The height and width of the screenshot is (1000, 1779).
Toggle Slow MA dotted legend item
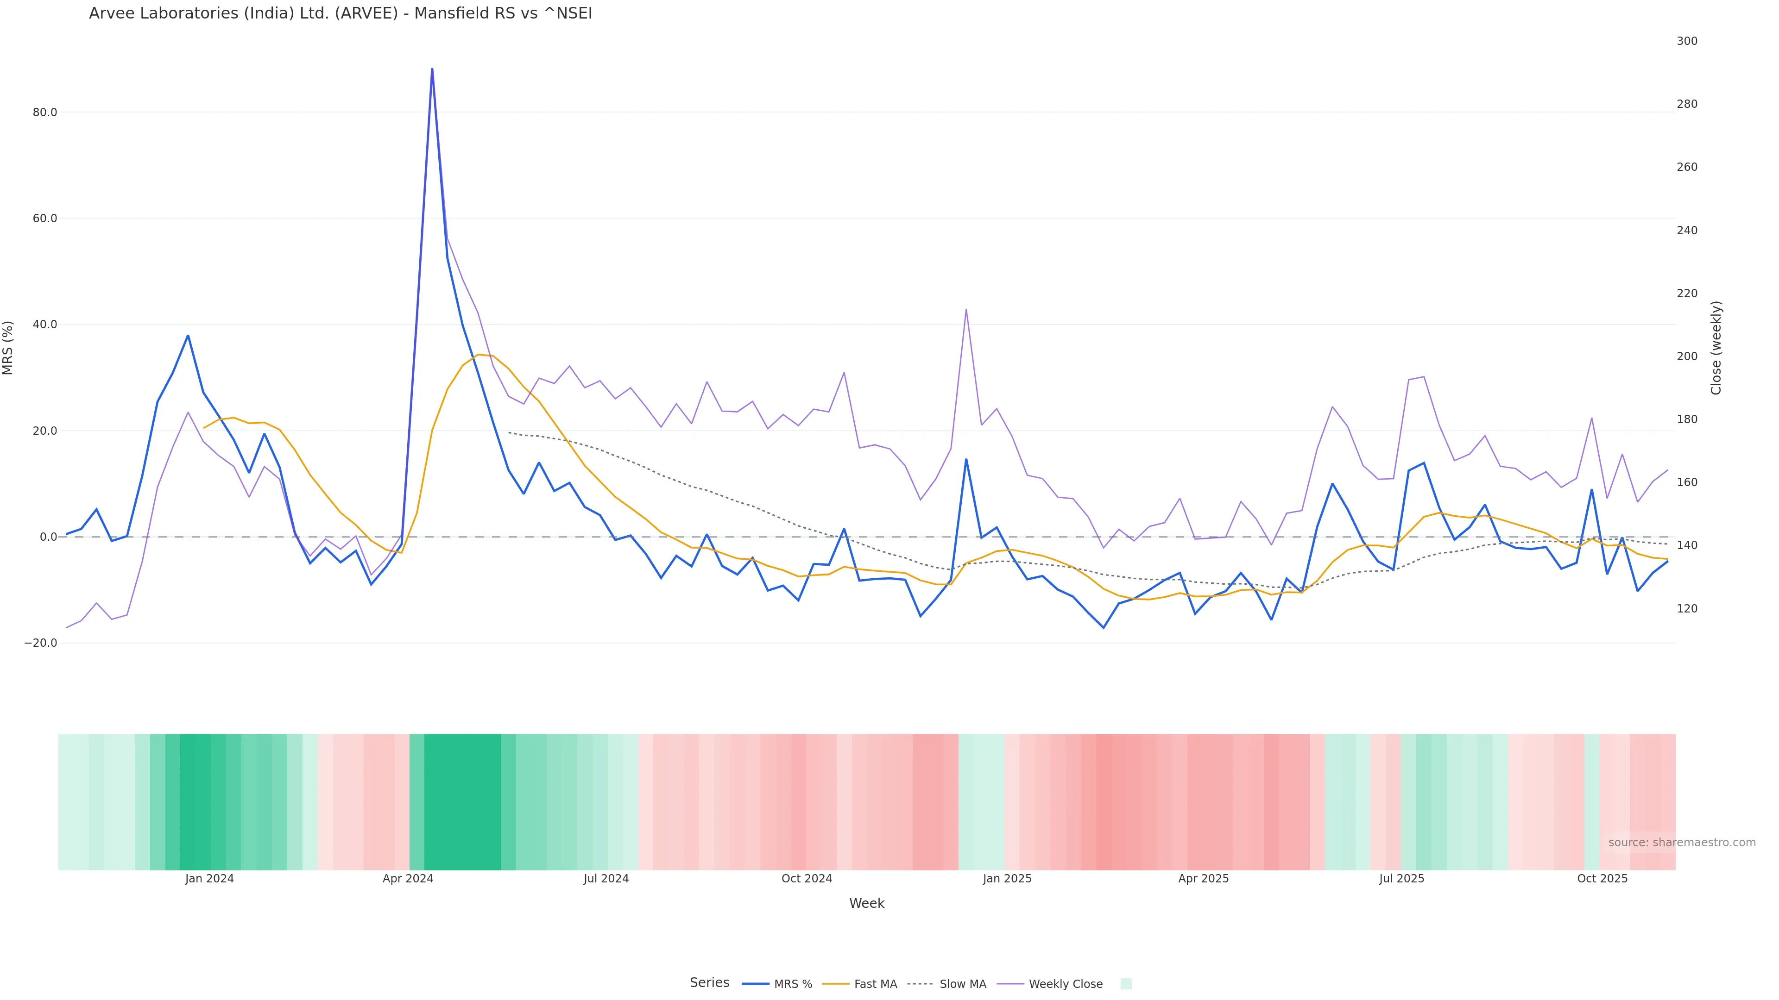[962, 984]
